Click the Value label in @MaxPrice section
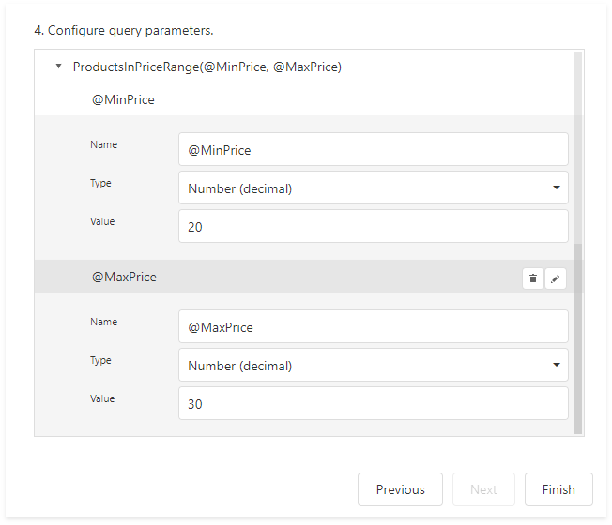This screenshot has width=612, height=525. pyautogui.click(x=102, y=399)
